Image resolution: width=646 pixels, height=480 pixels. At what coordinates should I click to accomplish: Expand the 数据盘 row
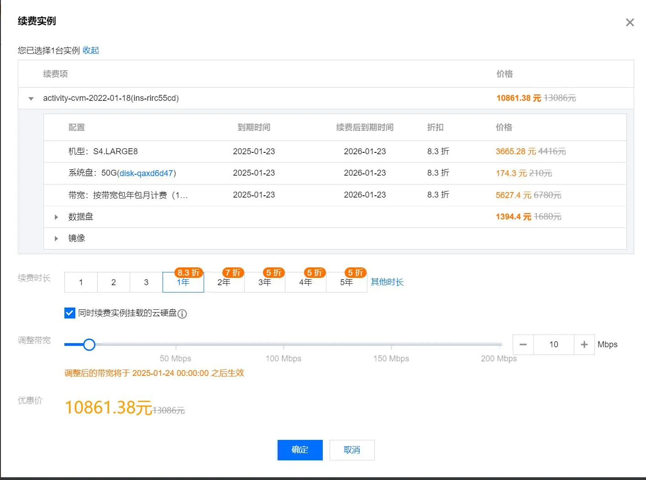[x=56, y=217]
